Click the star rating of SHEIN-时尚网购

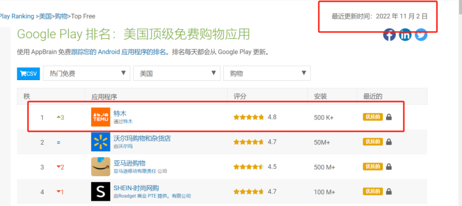pyautogui.click(x=249, y=192)
